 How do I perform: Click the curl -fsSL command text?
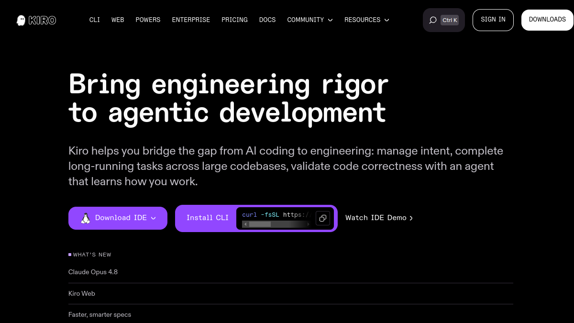point(276,215)
